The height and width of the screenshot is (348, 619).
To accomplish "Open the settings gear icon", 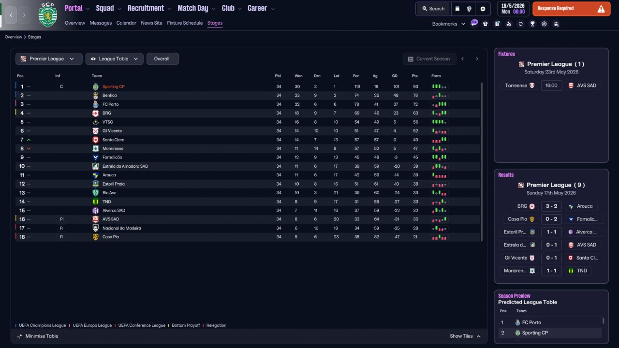I will pos(483,9).
